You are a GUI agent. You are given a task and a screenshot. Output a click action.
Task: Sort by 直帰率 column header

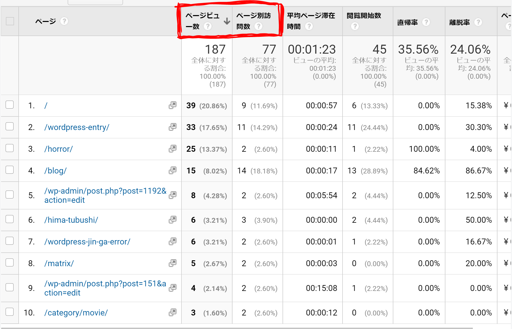(x=408, y=22)
